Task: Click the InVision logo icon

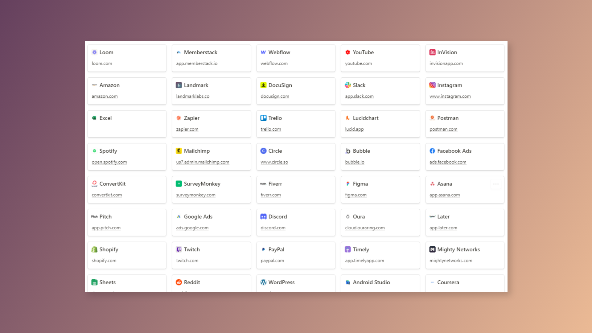Action: (432, 52)
